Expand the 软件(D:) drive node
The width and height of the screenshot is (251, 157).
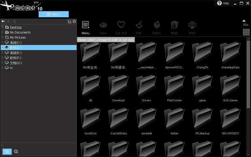coord(3,48)
